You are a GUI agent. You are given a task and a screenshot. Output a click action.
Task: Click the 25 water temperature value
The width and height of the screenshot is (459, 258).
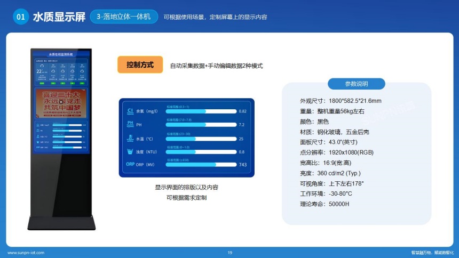241,139
